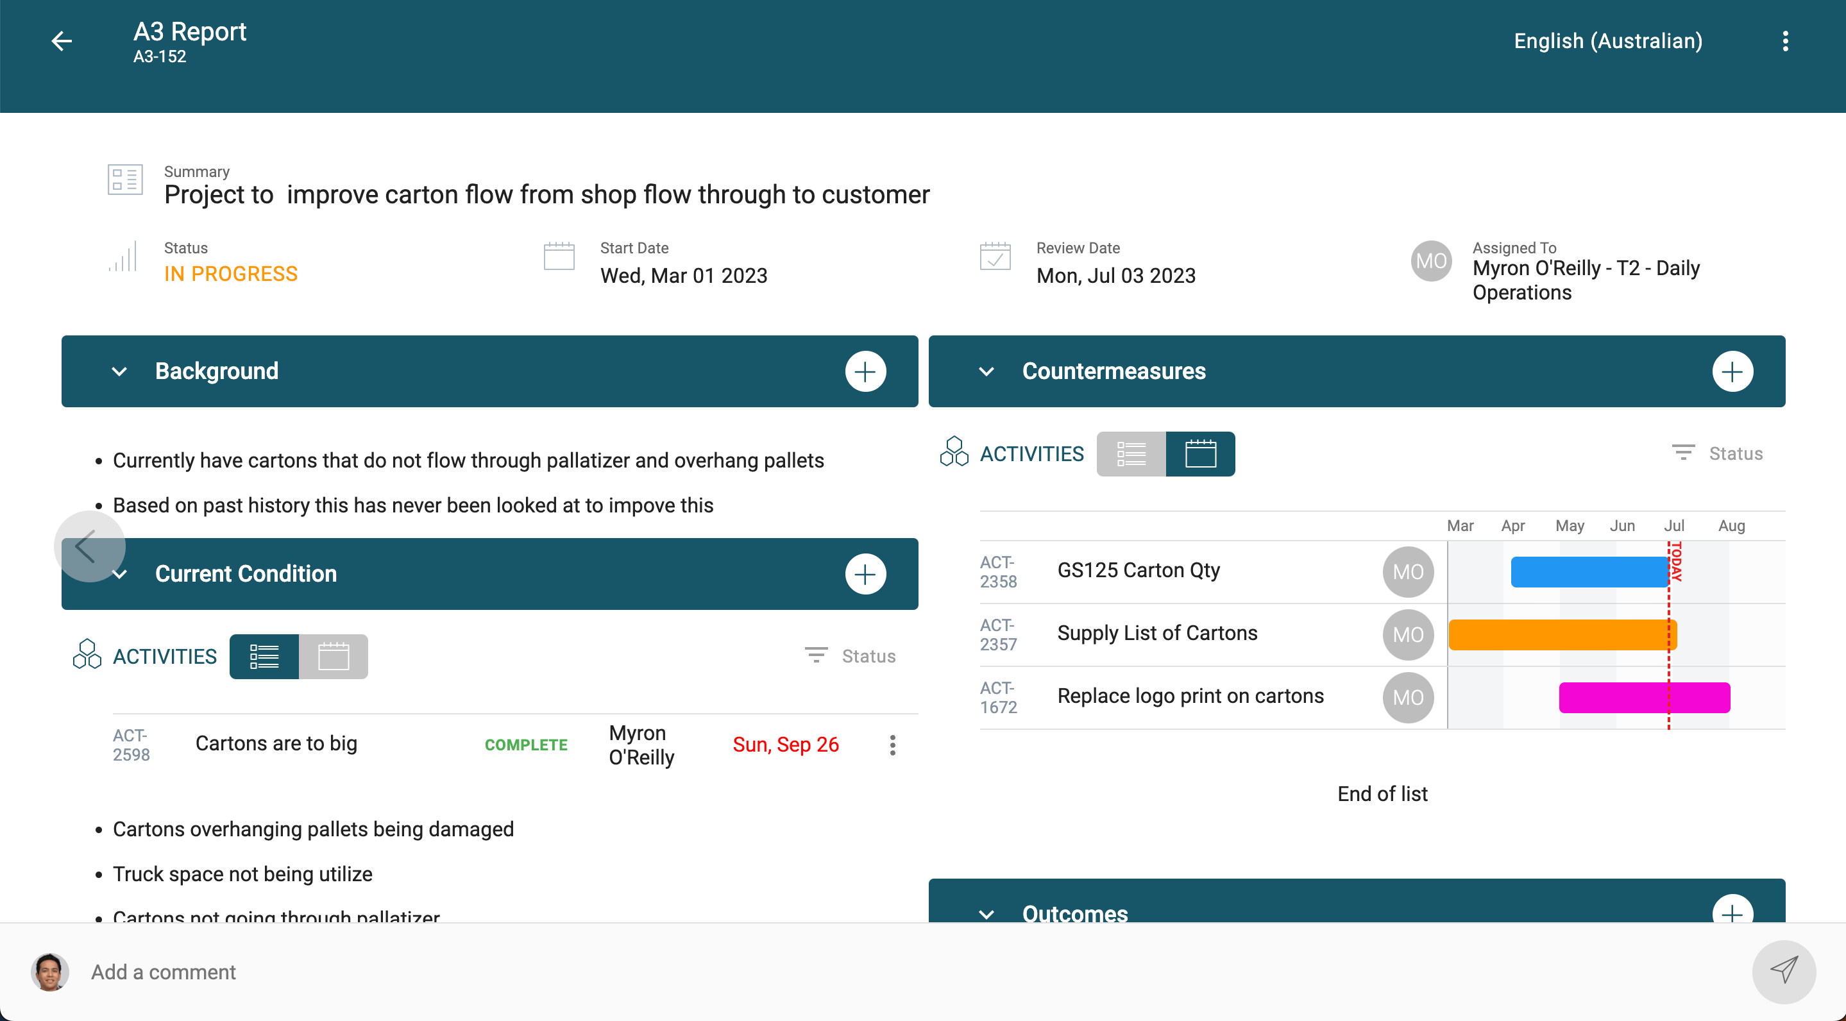The height and width of the screenshot is (1021, 1846).
Task: Click the back arrow to leave A3 Report
Action: 62,41
